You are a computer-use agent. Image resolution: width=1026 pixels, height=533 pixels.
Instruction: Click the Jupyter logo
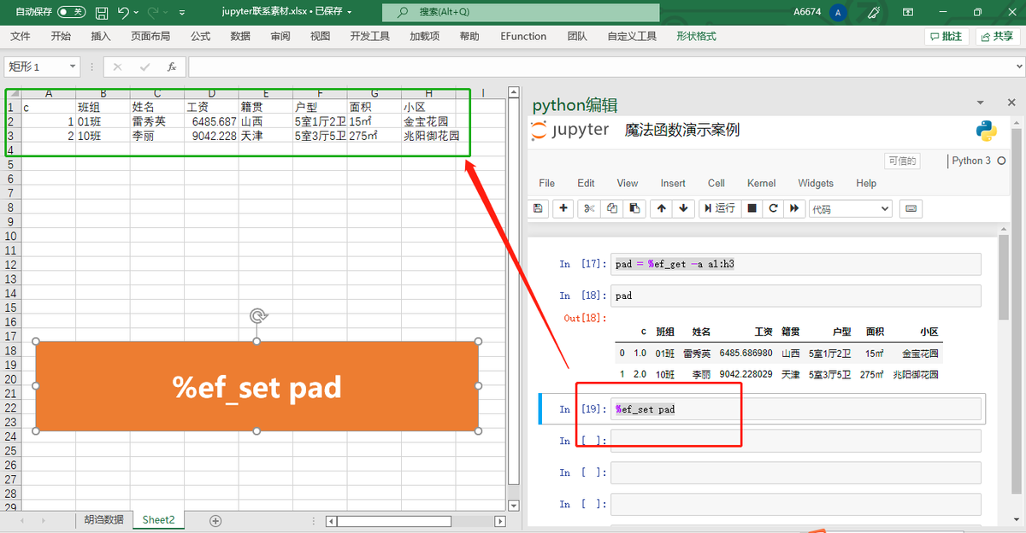point(569,131)
